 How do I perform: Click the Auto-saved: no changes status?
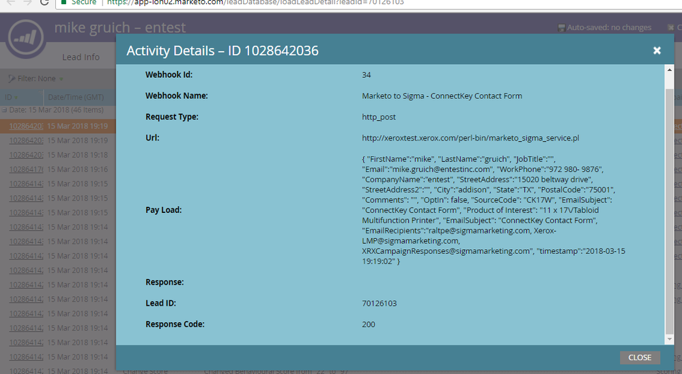(x=609, y=27)
